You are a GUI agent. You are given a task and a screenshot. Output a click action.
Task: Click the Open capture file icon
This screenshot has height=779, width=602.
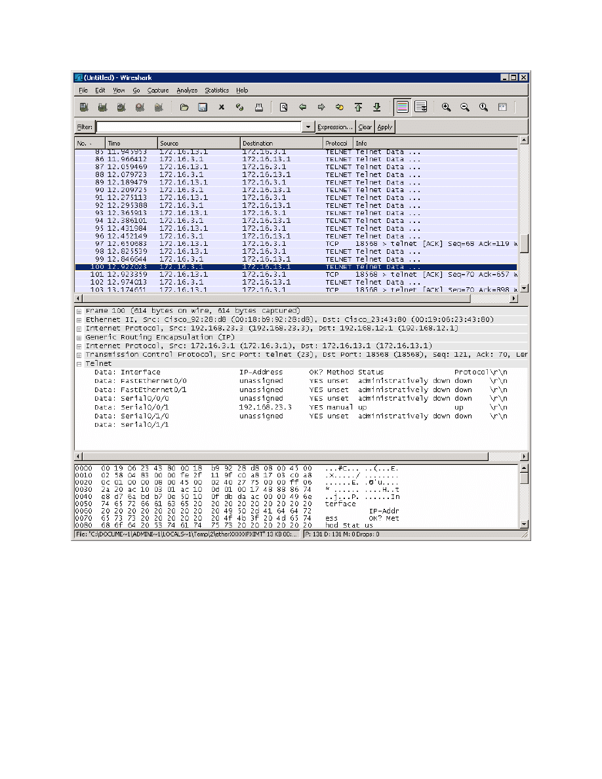[184, 108]
